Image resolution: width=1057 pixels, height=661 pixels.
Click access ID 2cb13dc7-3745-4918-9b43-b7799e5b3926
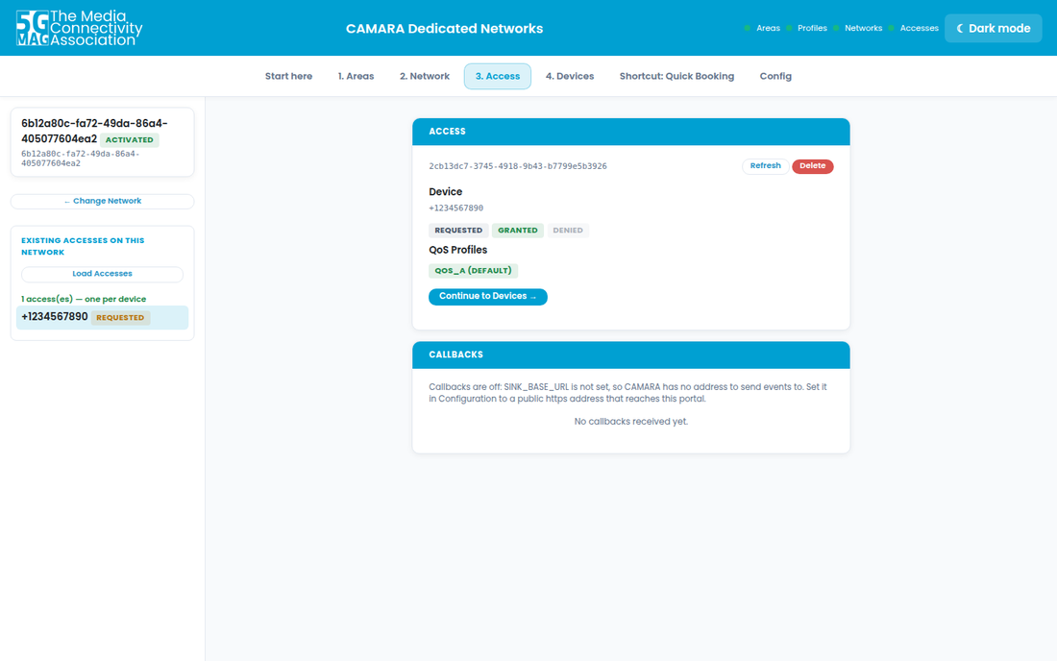pos(518,166)
